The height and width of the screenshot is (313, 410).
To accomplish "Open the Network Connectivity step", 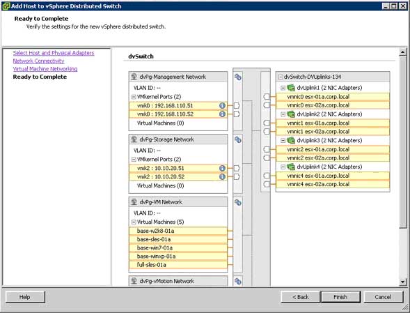I will pyautogui.click(x=39, y=61).
